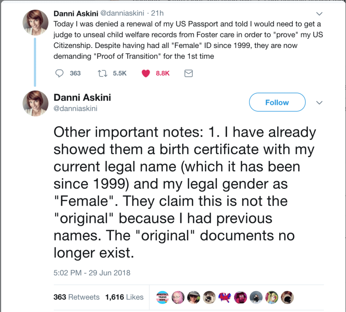
Task: Click the reply speech bubble icon
Action: [60, 73]
